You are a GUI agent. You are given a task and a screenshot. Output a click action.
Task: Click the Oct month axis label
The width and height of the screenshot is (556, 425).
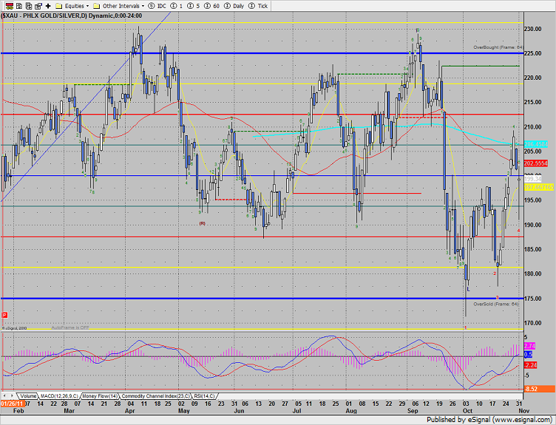(467, 411)
